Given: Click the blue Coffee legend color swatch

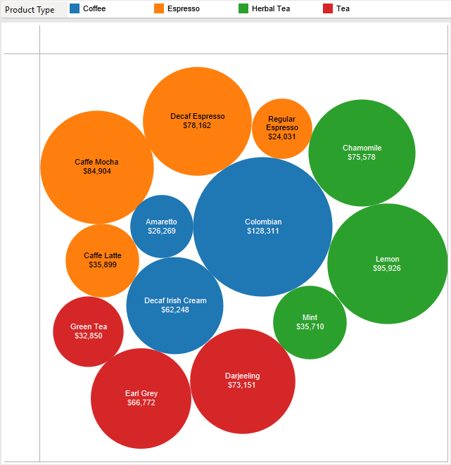Looking at the screenshot, I should click(x=75, y=9).
